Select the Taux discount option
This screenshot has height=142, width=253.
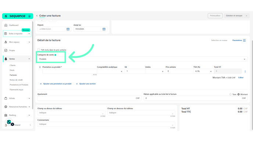click(x=231, y=94)
